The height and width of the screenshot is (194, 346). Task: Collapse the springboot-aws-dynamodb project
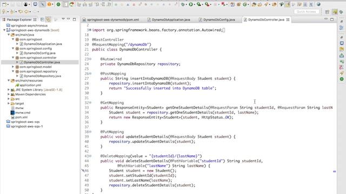tap(4, 30)
